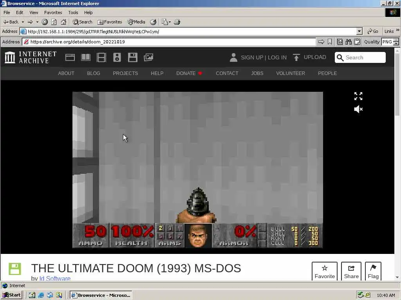Image resolution: width=401 pixels, height=300 pixels.
Task: Click the IE Refresh button
Action: tap(54, 22)
